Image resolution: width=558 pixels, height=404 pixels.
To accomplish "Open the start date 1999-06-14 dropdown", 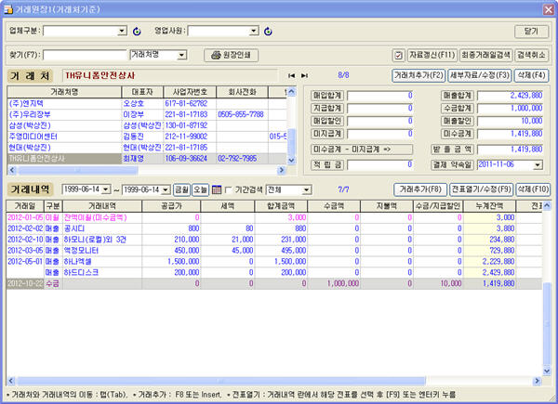I will click(x=106, y=189).
